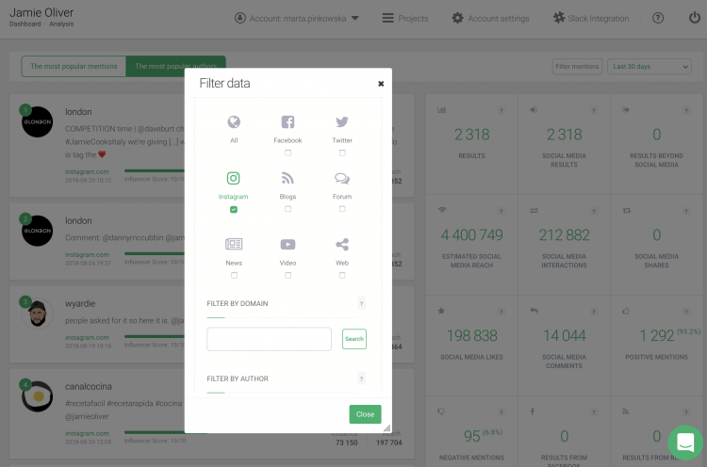Click the Slack Integration icon
This screenshot has width=707, height=467.
click(559, 18)
